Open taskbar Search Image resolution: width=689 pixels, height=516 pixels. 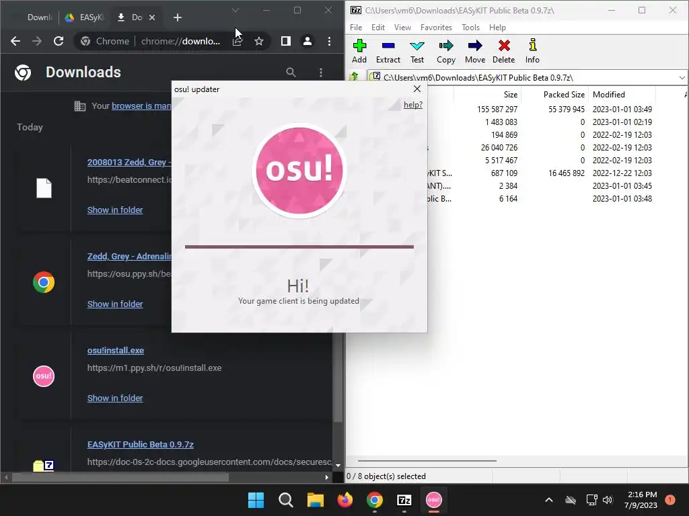click(x=285, y=500)
